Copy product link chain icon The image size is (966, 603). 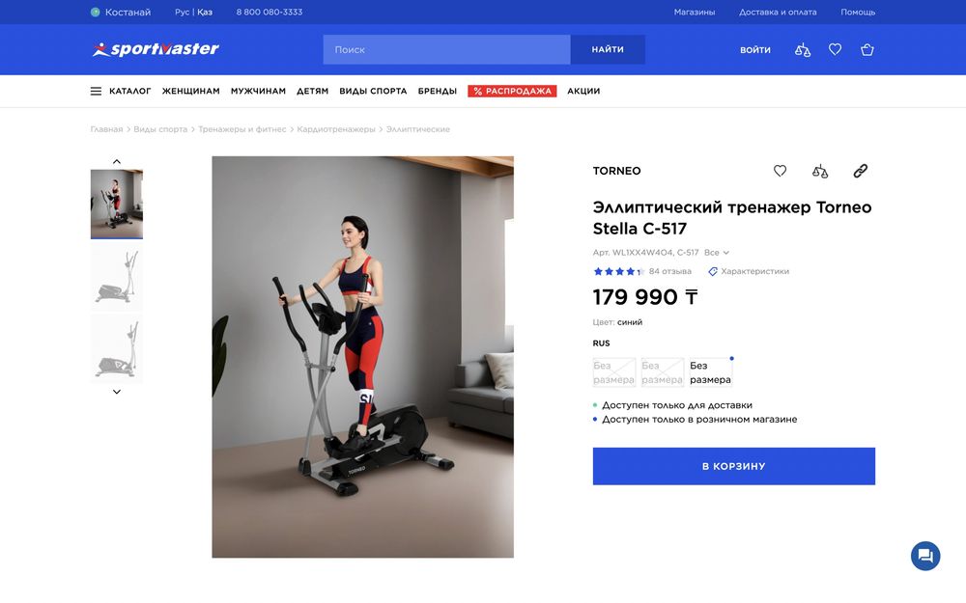point(860,171)
